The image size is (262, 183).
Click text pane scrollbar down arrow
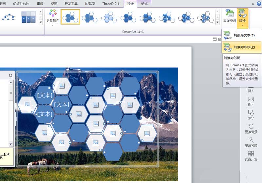click(11, 144)
